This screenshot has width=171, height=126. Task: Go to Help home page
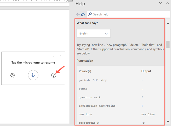pos(83,14)
